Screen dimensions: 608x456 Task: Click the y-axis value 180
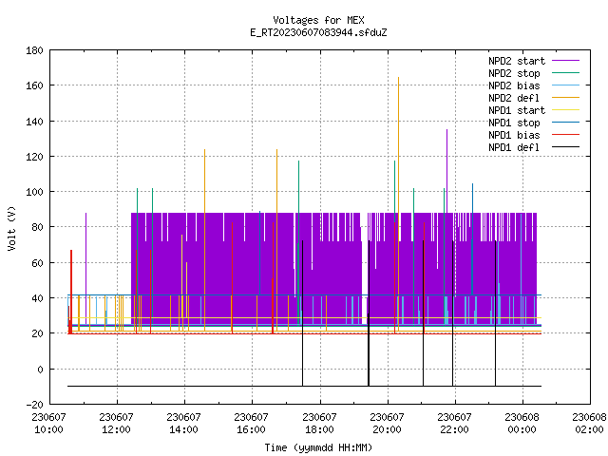tap(34, 50)
